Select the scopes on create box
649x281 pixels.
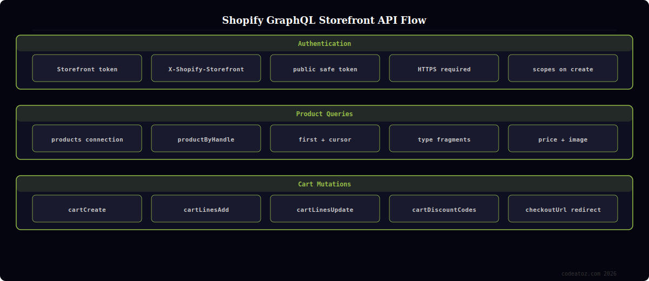tap(563, 68)
